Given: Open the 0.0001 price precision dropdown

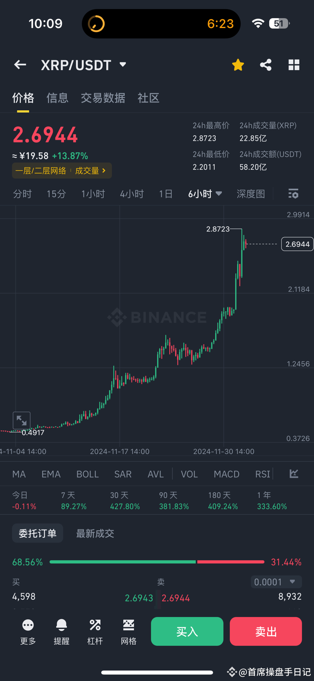Looking at the screenshot, I should coord(276,582).
